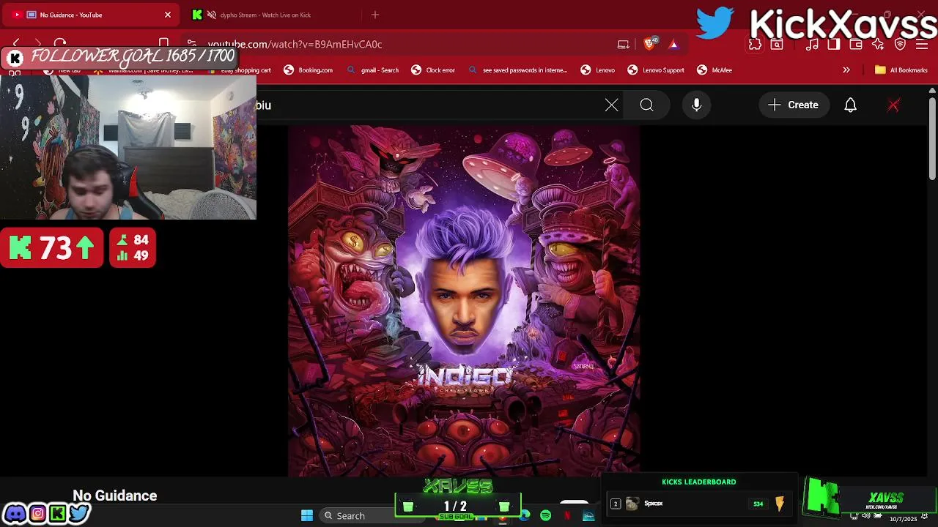The height and width of the screenshot is (527, 938).
Task: Click the browser forward arrow
Action: pos(38,44)
